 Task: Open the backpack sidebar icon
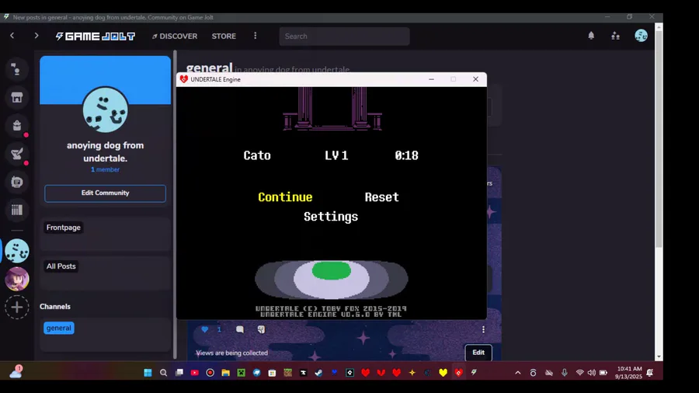17,126
